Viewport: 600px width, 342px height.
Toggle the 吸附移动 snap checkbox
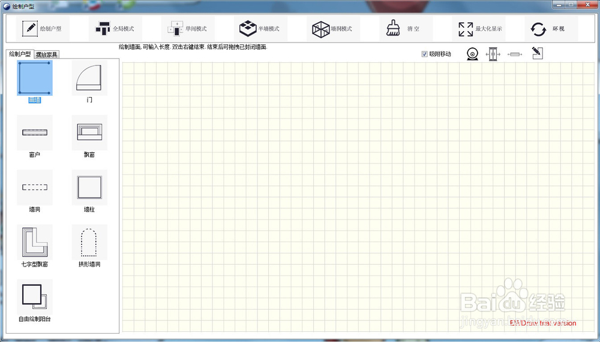[x=424, y=54]
